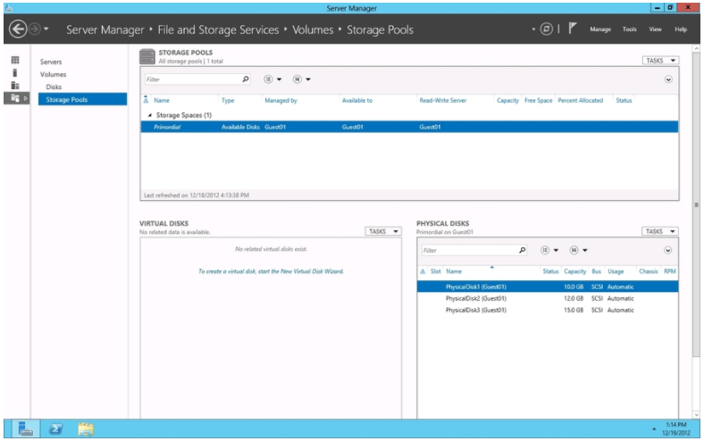The height and width of the screenshot is (441, 704).
Task: Start the New Virtual Disk Wizard link
Action: tap(271, 271)
